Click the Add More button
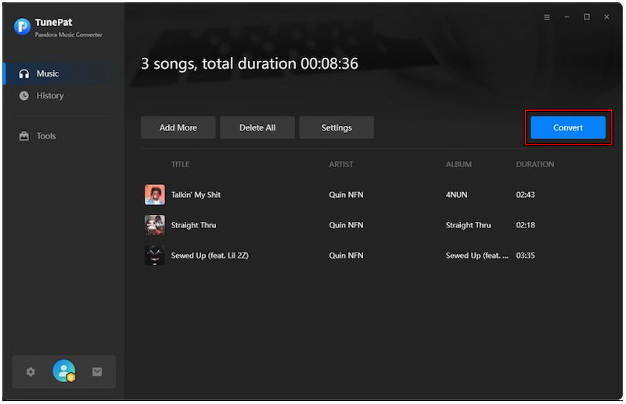The height and width of the screenshot is (404, 626). point(178,127)
